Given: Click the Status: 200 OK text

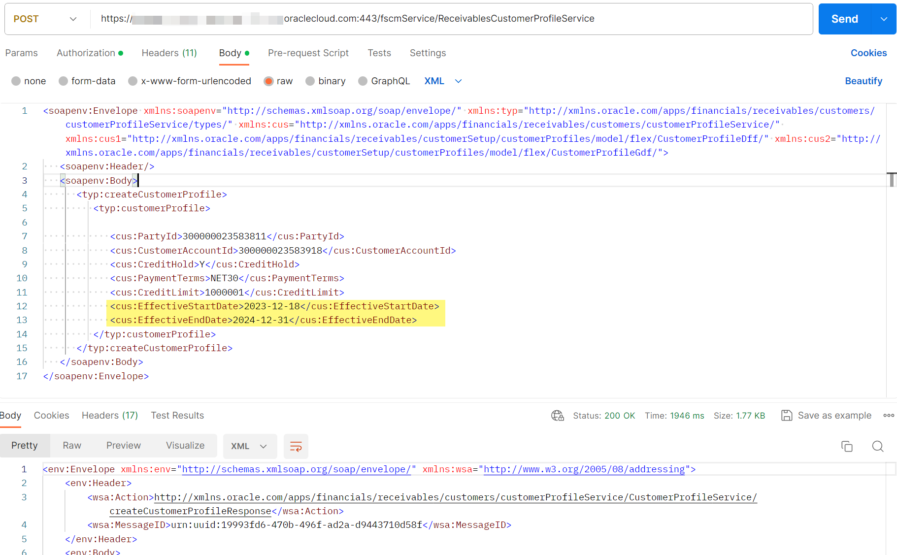Looking at the screenshot, I should [604, 416].
